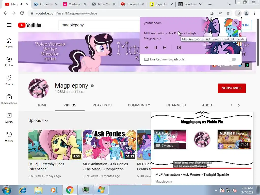Open the COMMUNITY tab
This screenshot has height=195, width=260.
[x=139, y=105]
